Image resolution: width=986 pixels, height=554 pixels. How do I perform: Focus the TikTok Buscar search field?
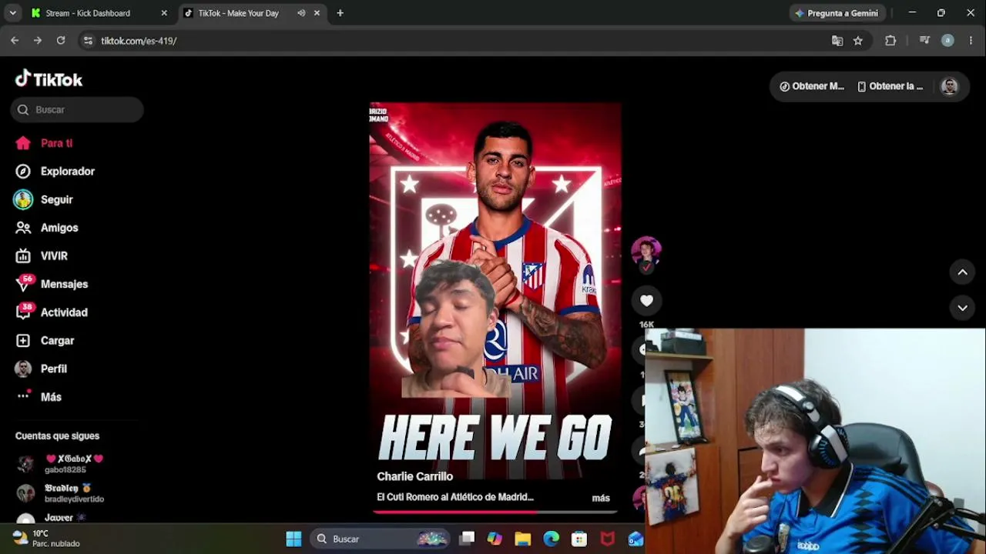77,110
